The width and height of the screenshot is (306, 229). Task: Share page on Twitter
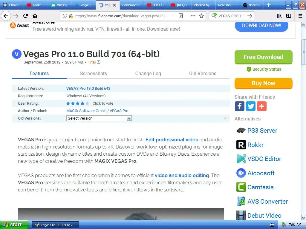(251, 106)
